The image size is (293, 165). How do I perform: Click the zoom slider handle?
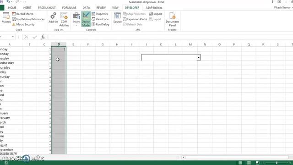(x=277, y=163)
